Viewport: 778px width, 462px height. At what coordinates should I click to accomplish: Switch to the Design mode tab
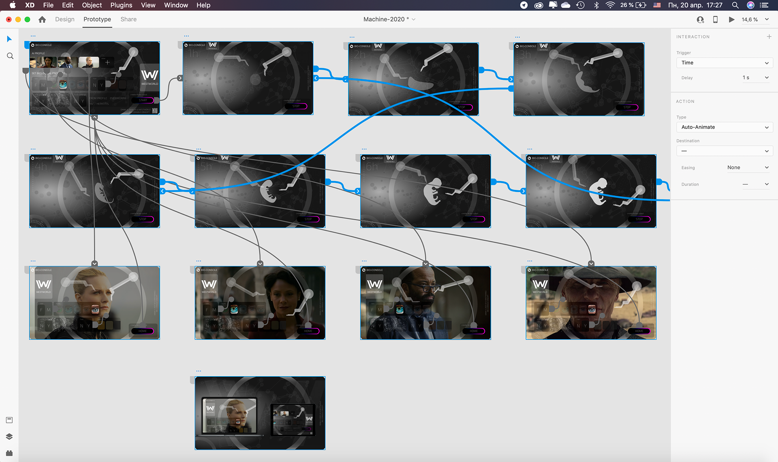tap(65, 19)
